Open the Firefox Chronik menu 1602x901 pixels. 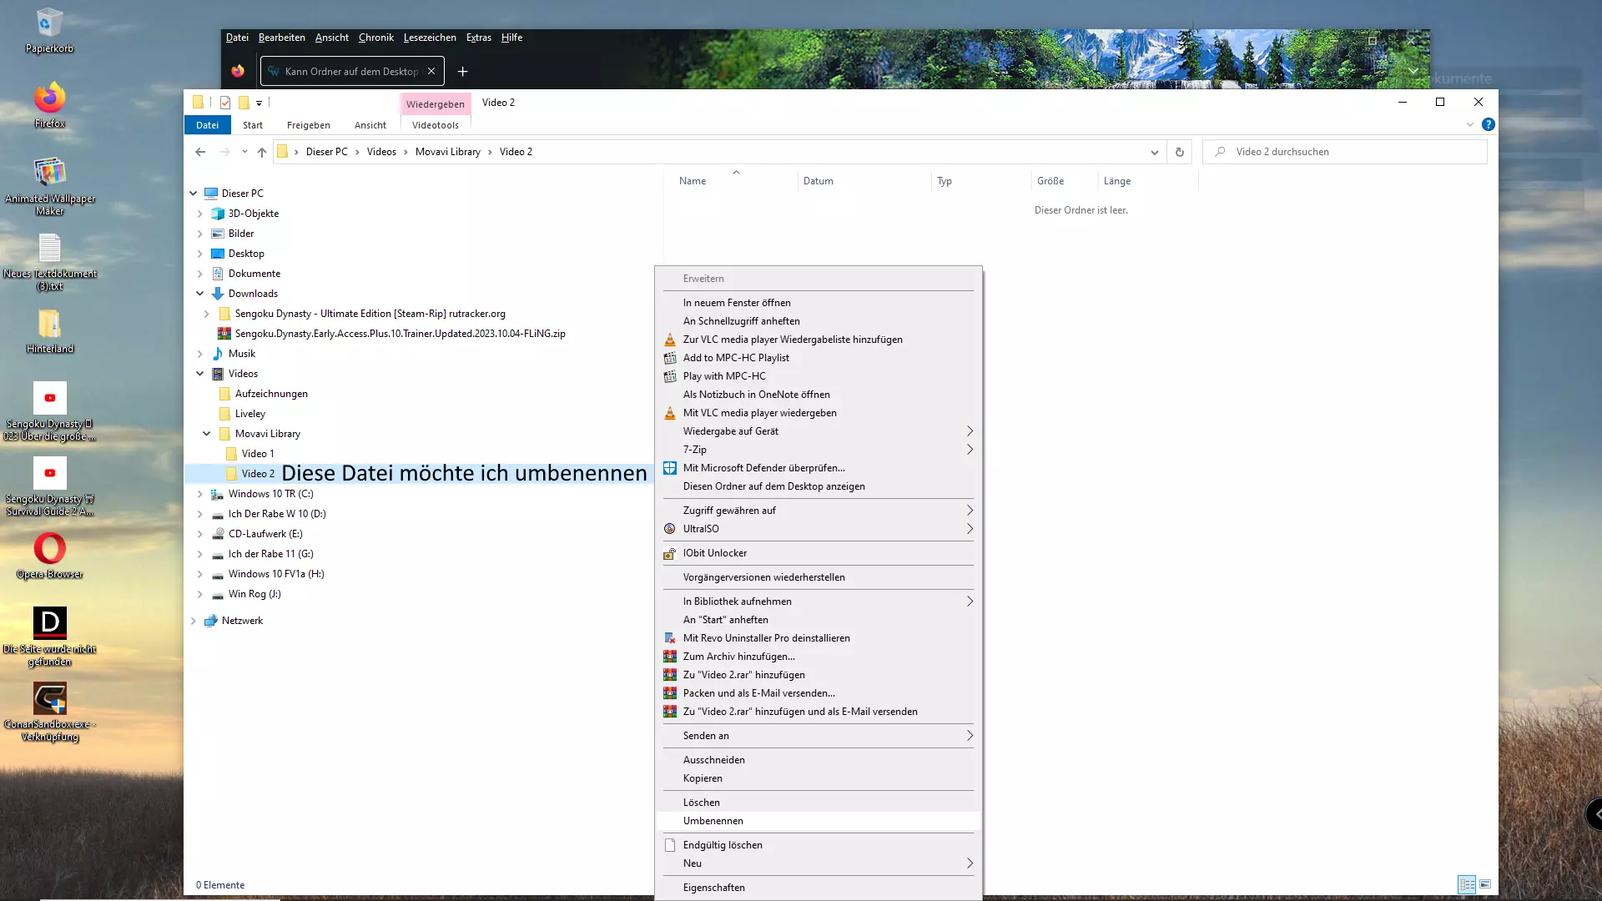click(x=376, y=38)
